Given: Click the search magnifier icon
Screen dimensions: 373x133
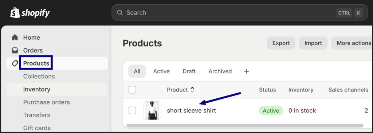Looking at the screenshot, I should 120,13.
